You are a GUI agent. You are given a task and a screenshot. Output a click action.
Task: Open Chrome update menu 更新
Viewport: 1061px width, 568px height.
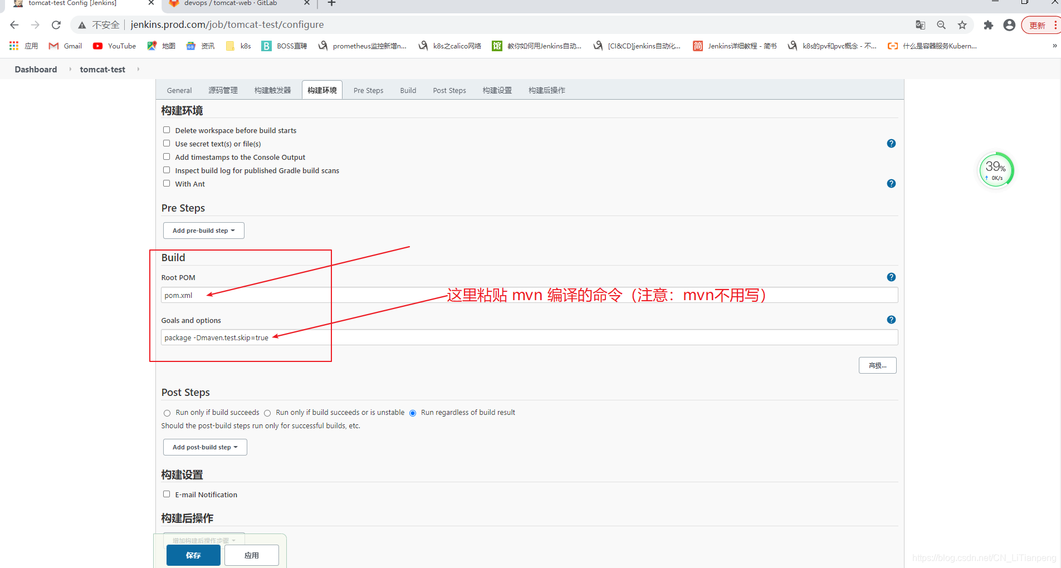[x=1041, y=25]
